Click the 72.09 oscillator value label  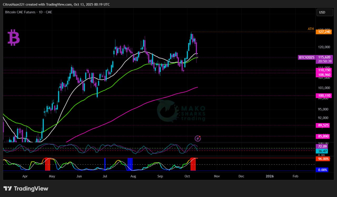point(322,146)
